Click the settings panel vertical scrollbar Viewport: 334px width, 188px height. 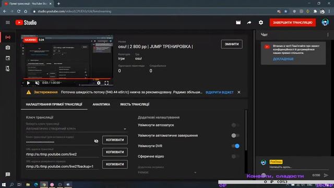[246, 130]
